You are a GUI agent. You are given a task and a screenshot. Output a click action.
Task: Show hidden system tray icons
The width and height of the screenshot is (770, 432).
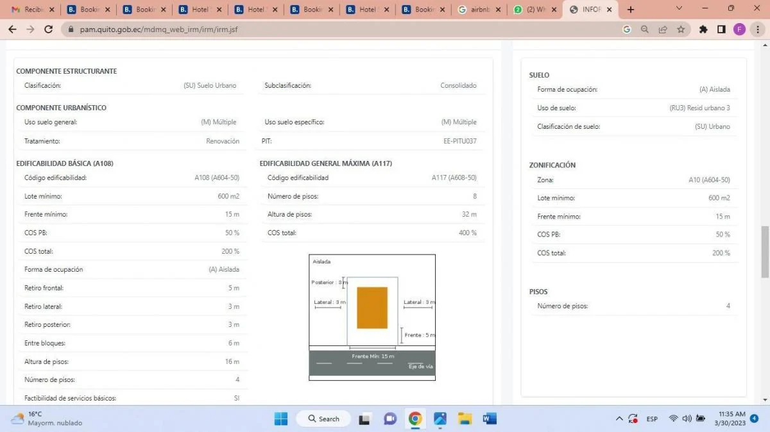point(619,419)
